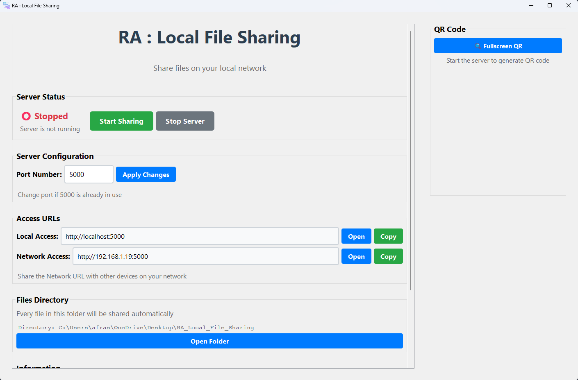
Task: Click the Network Access URL text field
Action: click(x=205, y=256)
